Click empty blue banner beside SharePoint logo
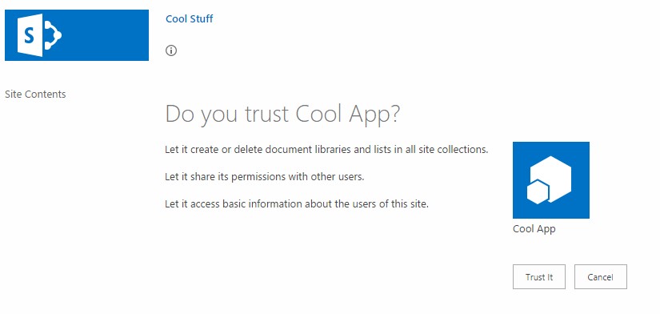 point(106,35)
